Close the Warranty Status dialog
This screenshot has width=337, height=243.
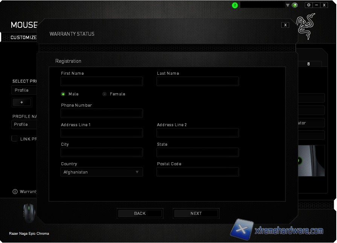coord(285,25)
